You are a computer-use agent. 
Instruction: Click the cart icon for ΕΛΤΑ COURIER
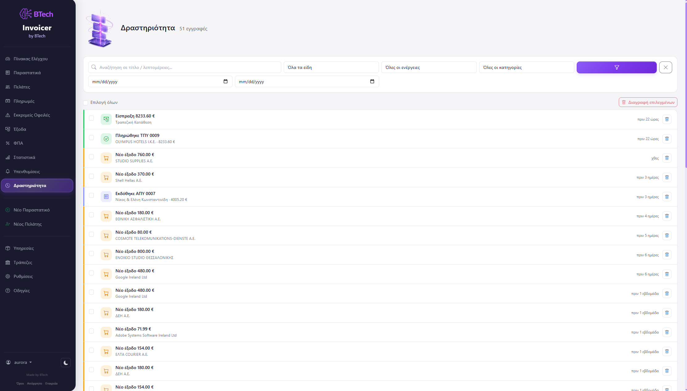(x=106, y=351)
